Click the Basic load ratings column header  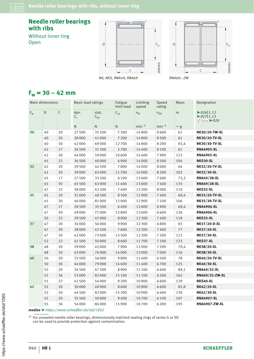tap(88, 102)
